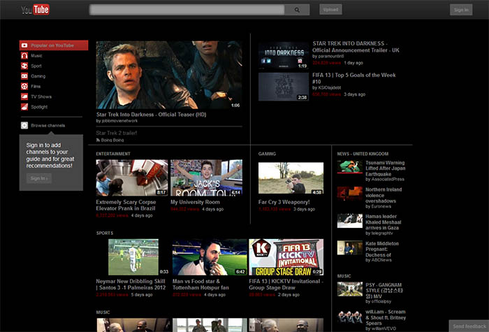Image resolution: width=489 pixels, height=332 pixels.
Task: Open the Kate Middleton Pregnant thumbnail
Action: pos(350,247)
